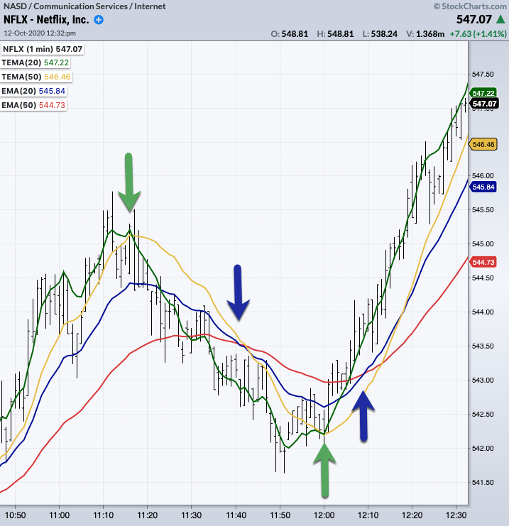This screenshot has height=526, width=509.
Task: Click the 11:20 time axis label
Action: click(x=147, y=515)
